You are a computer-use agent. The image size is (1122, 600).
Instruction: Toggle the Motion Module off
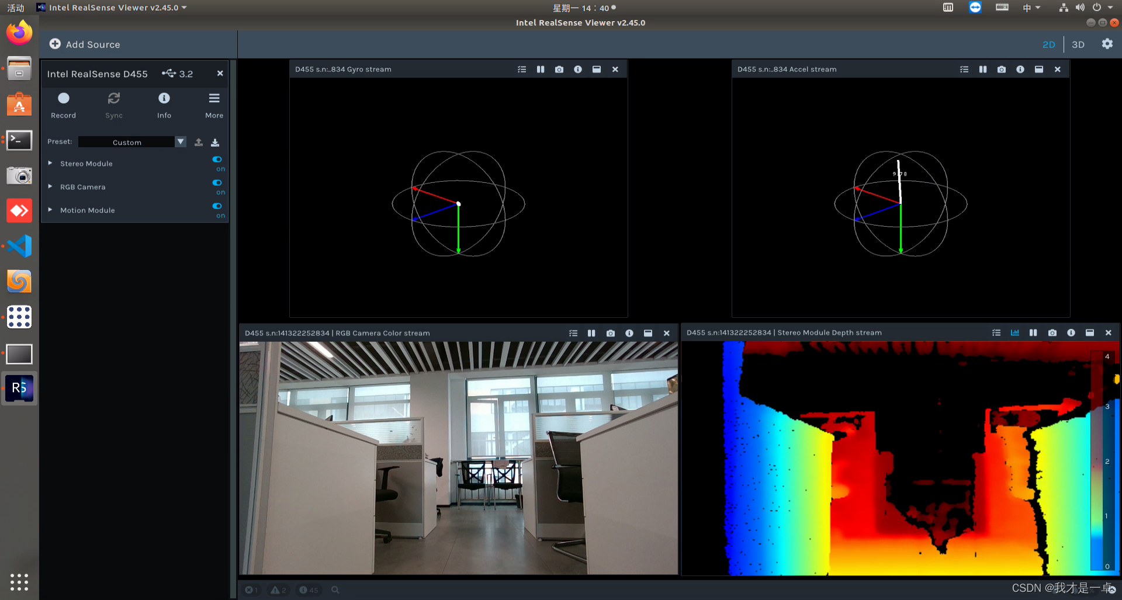pyautogui.click(x=217, y=206)
